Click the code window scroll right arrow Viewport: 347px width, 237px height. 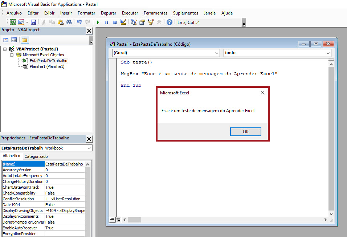coord(325,220)
